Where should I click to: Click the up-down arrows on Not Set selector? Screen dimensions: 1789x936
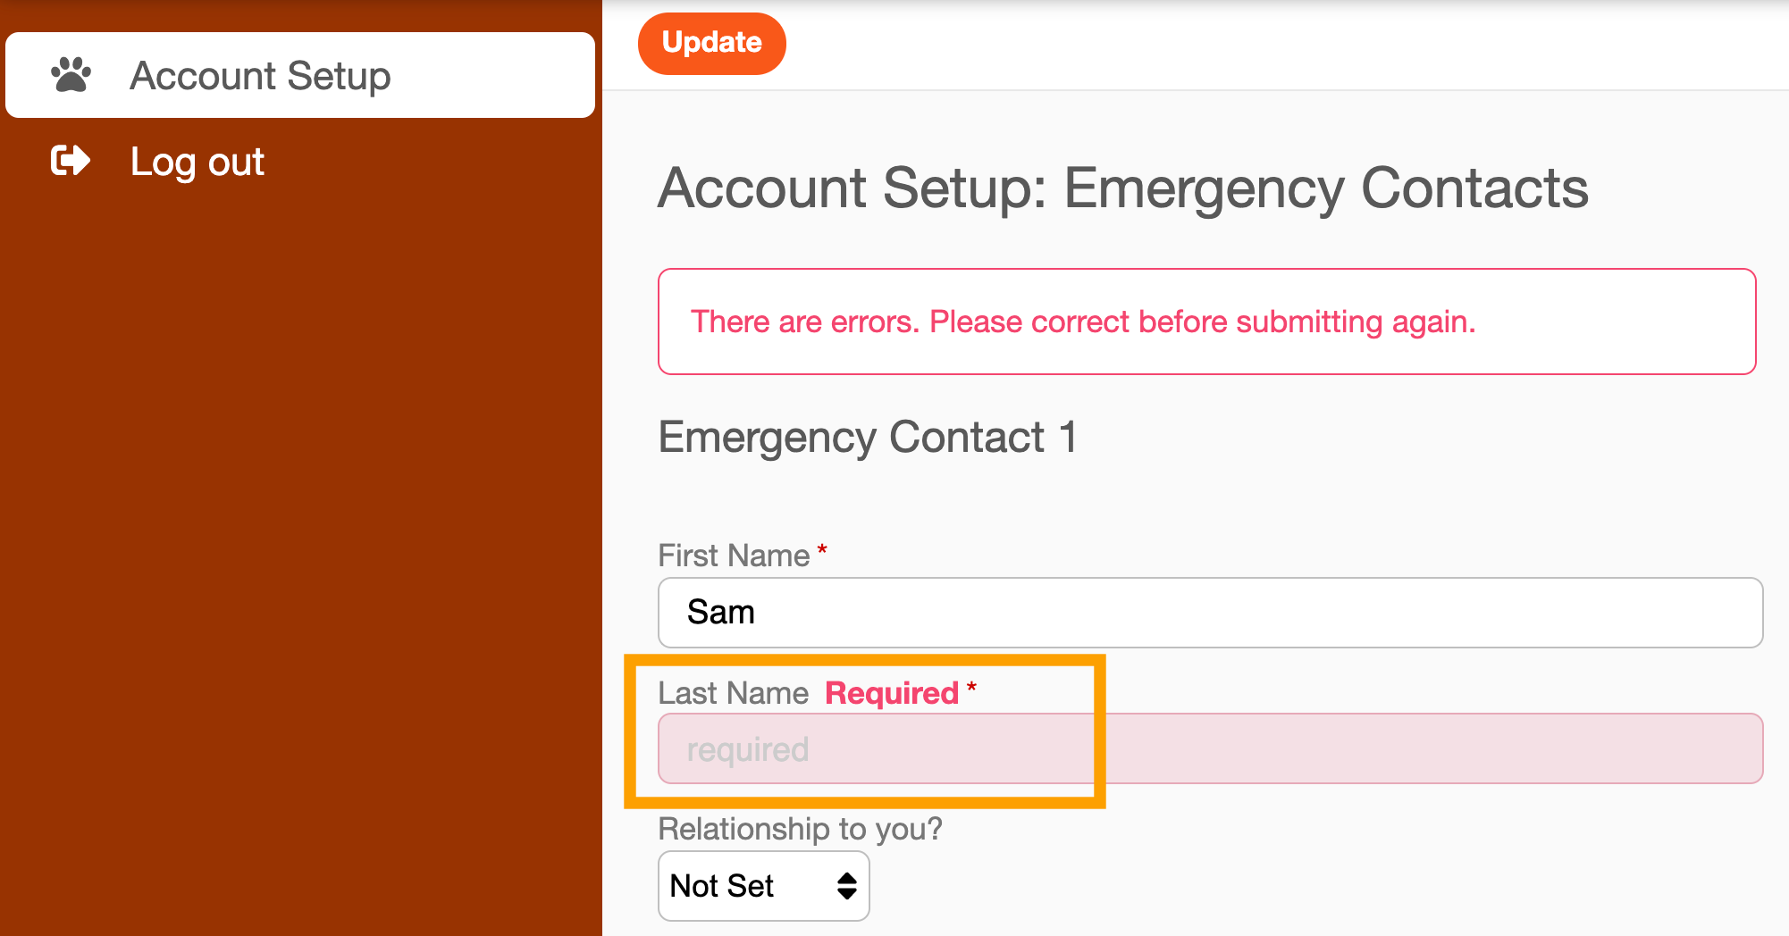coord(846,885)
